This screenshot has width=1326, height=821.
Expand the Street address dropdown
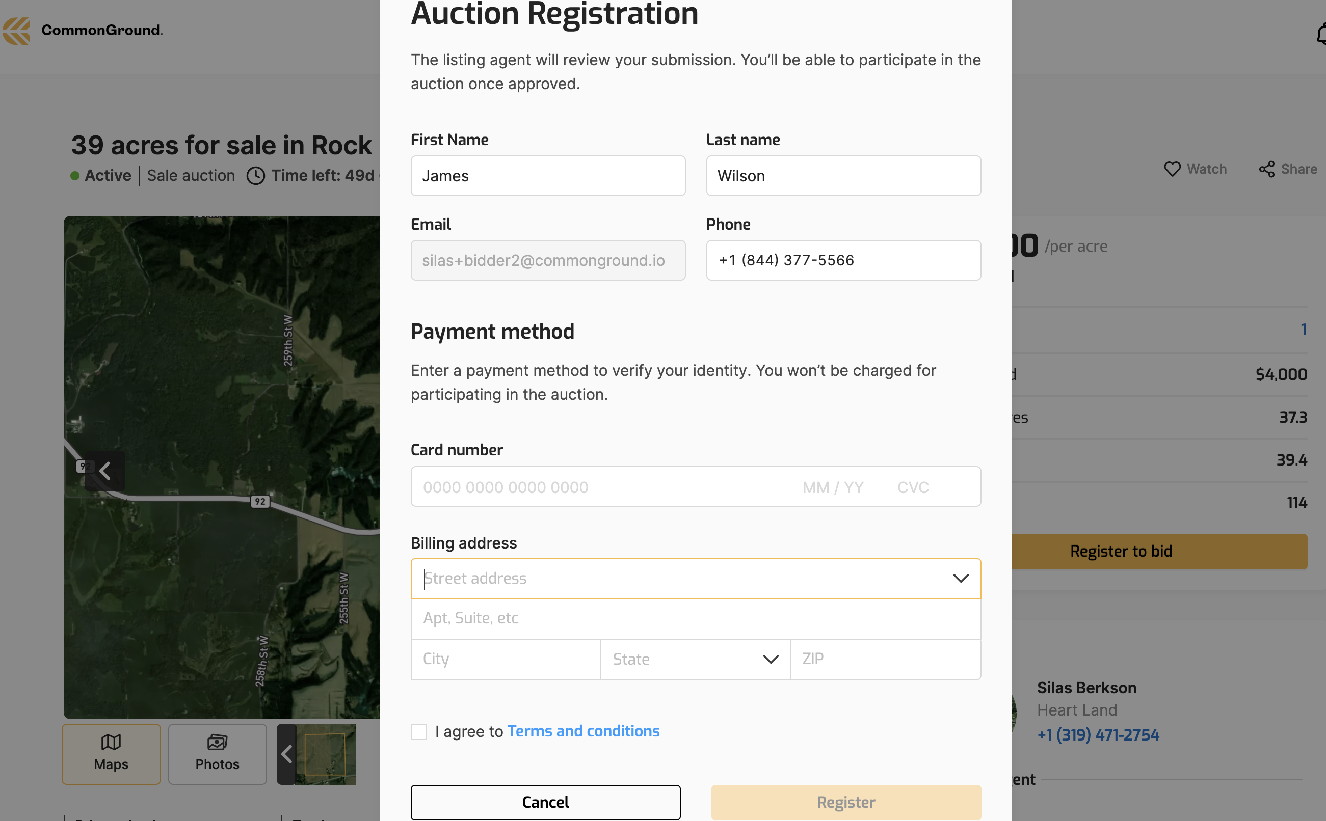tap(961, 578)
